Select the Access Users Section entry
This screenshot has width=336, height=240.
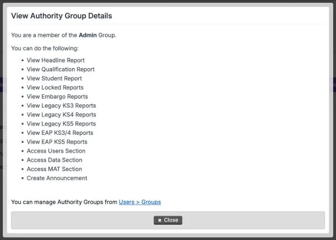point(56,151)
